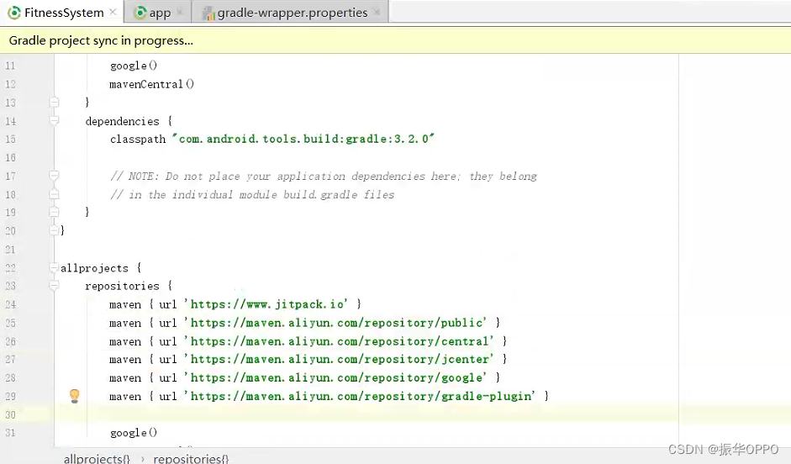
Task: Click the aliyun repository/central URL
Action: click(339, 341)
